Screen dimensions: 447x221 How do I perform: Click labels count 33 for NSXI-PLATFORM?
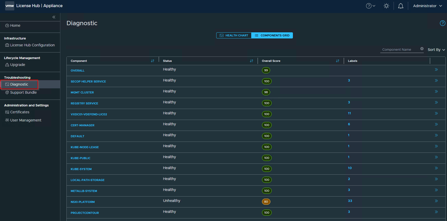(350, 201)
